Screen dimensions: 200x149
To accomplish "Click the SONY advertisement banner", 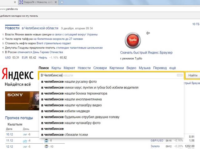I will pos(22,101).
